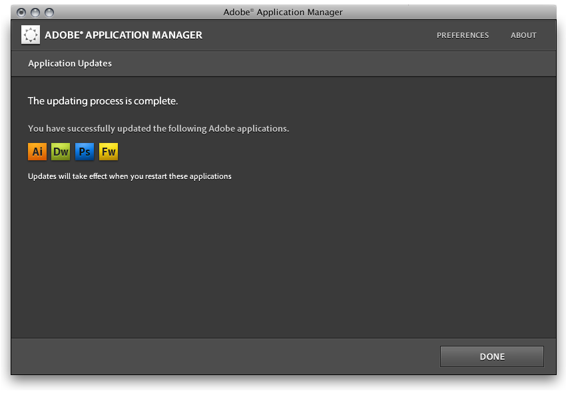This screenshot has width=566, height=399.
Task: Click the 'Adobe Application Manager' window title bar text
Action: coord(283,12)
